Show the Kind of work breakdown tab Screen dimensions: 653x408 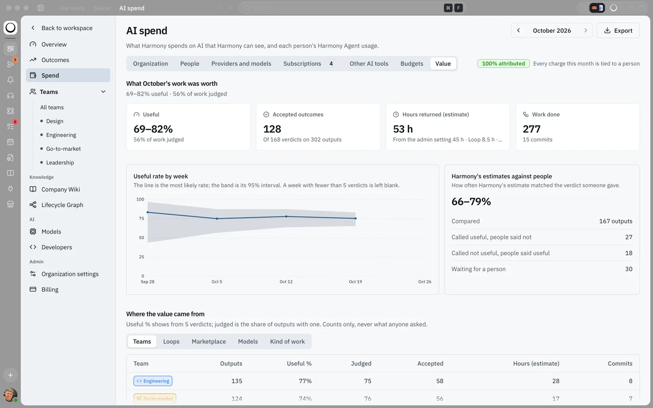(287, 342)
